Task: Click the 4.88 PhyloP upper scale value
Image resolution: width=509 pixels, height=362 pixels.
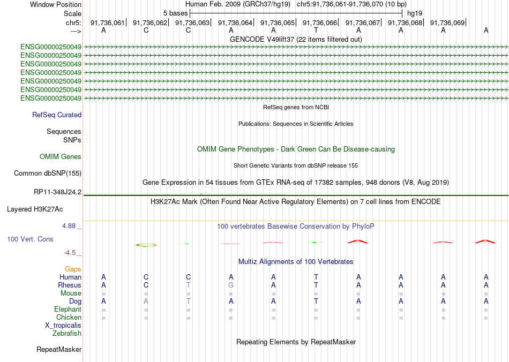Action: pyautogui.click(x=69, y=226)
